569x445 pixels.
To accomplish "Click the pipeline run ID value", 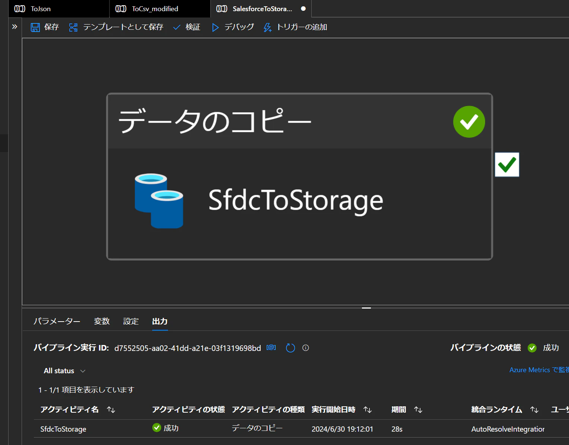I will tap(188, 348).
